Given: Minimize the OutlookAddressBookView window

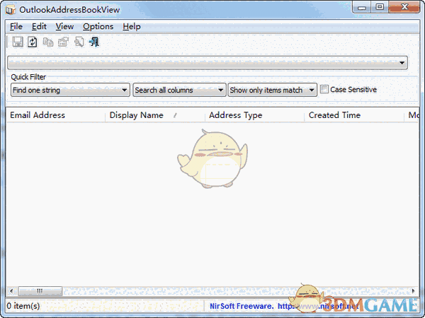Looking at the screenshot, I should [361, 7].
